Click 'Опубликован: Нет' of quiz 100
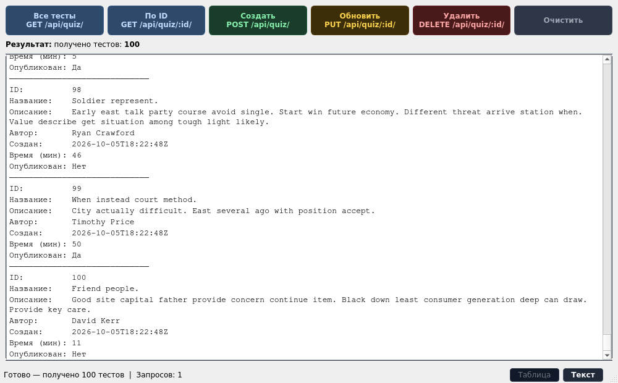618x383 pixels. (x=48, y=354)
